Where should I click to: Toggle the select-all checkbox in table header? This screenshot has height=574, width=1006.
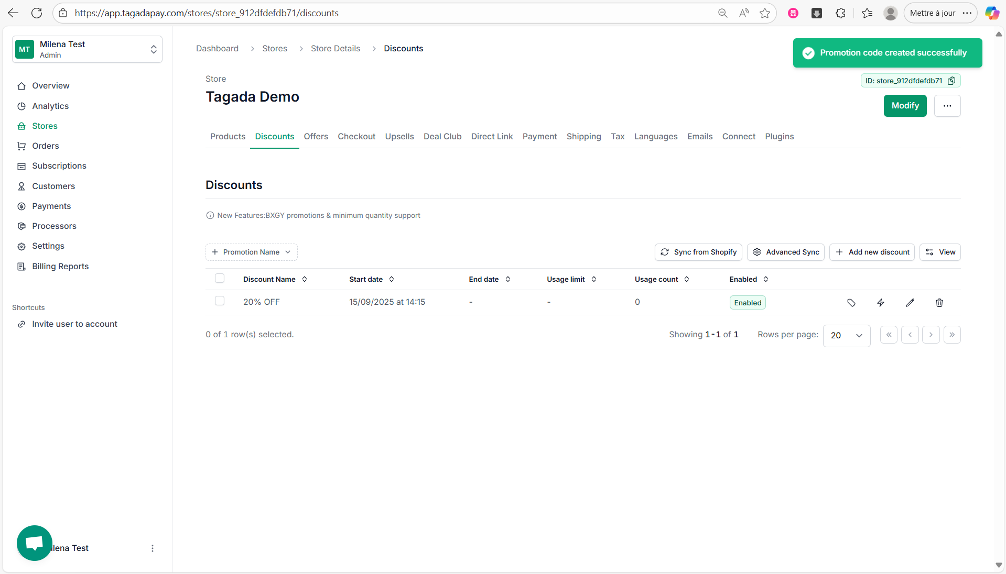(x=220, y=279)
